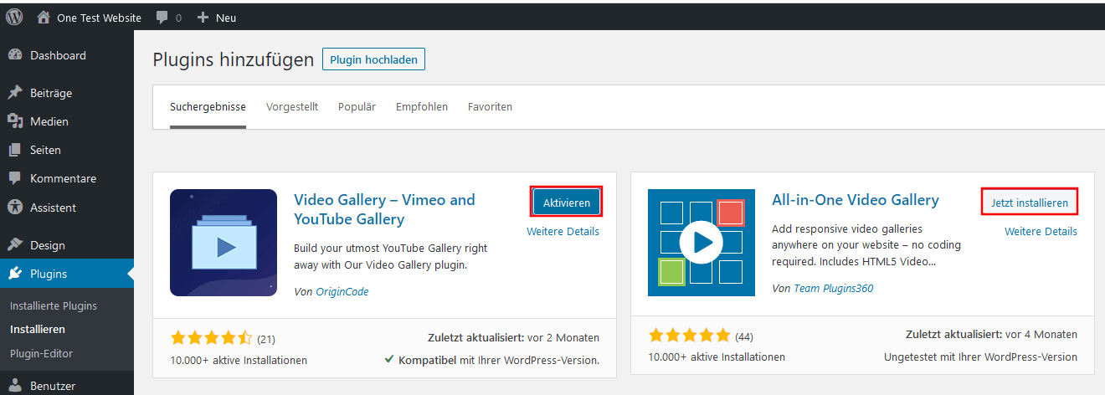This screenshot has width=1105, height=395.
Task: Click Zuletzt aktualisiert: vor 4 Monaten text
Action: click(991, 334)
